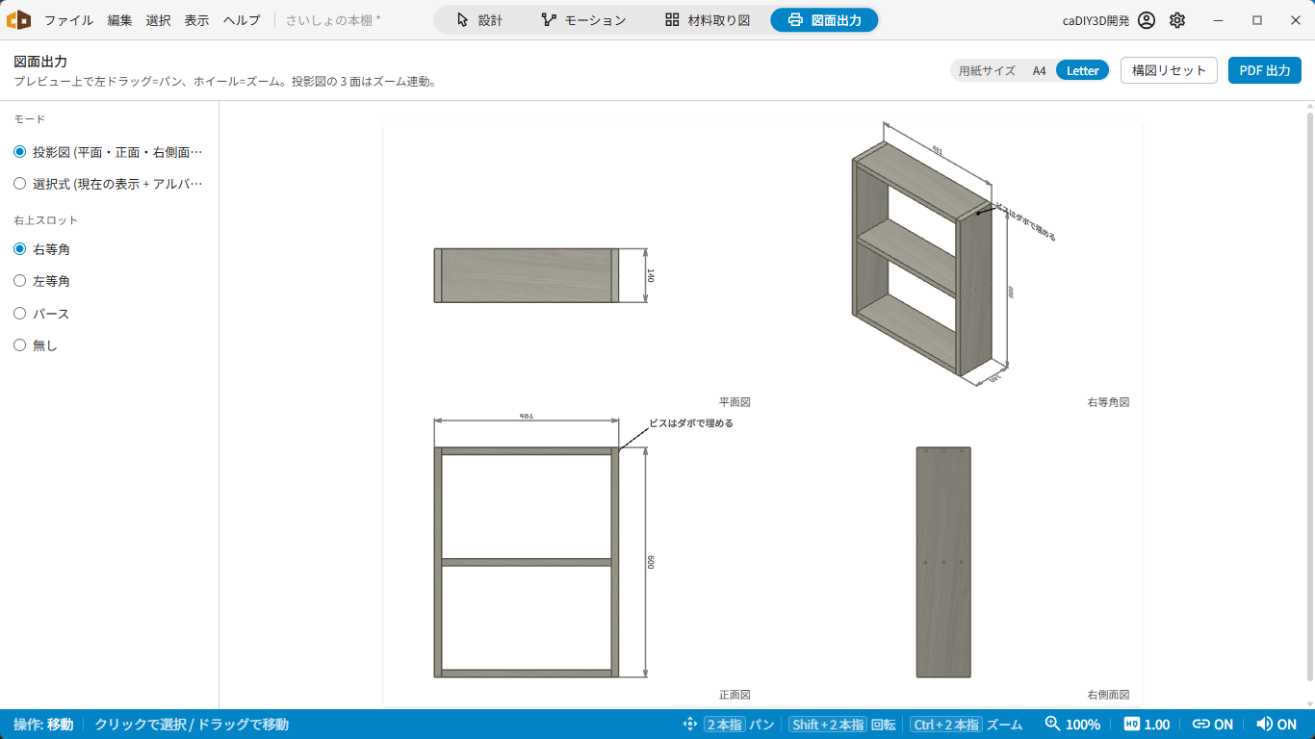Click the zoom magnifier icon showing 100%
Image resolution: width=1315 pixels, height=739 pixels.
[1052, 724]
